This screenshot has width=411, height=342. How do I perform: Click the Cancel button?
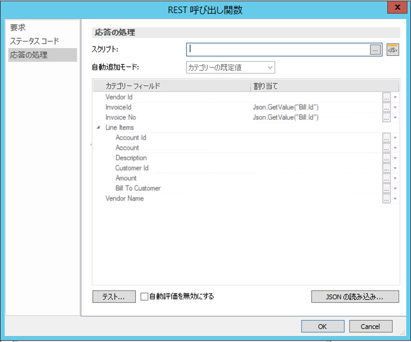[371, 326]
